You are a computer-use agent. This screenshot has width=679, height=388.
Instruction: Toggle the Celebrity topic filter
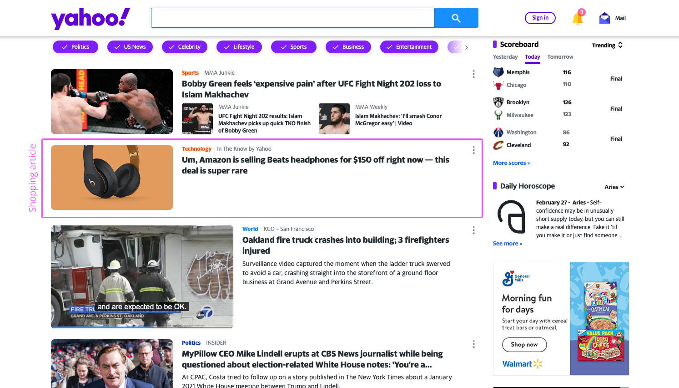(x=185, y=47)
